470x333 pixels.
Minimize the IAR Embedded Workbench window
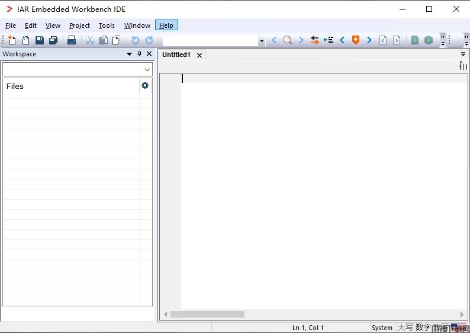[x=403, y=9]
